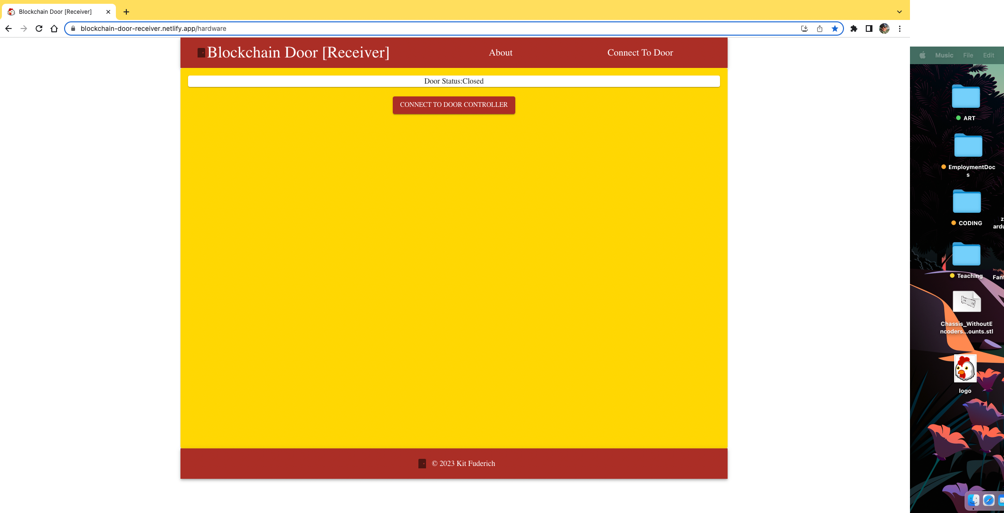Open the extensions puzzle icon
Image resolution: width=1004 pixels, height=513 pixels.
click(x=853, y=28)
